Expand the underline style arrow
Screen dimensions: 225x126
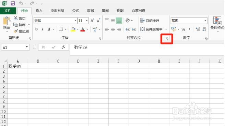(54, 29)
